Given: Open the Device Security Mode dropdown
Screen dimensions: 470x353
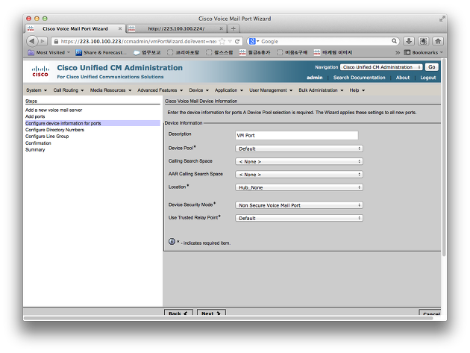Looking at the screenshot, I should tap(299, 205).
